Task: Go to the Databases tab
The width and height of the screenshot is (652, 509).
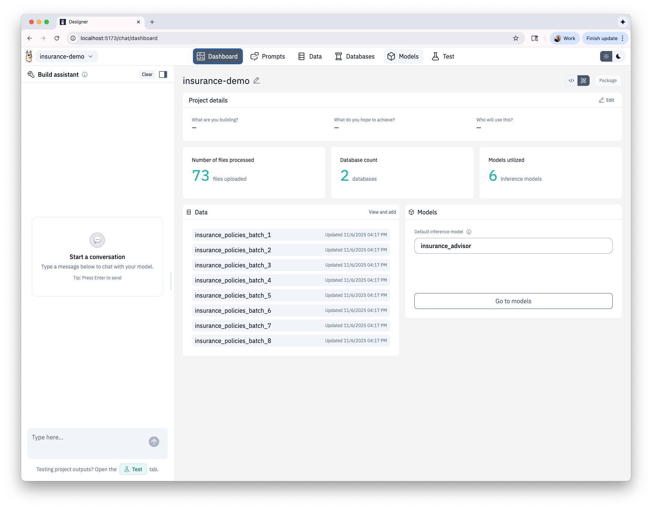Action: [x=355, y=56]
